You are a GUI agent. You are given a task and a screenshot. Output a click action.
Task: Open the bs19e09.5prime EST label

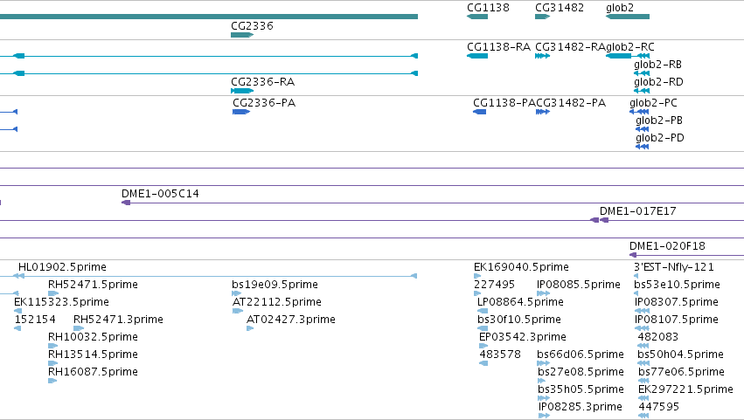275,285
